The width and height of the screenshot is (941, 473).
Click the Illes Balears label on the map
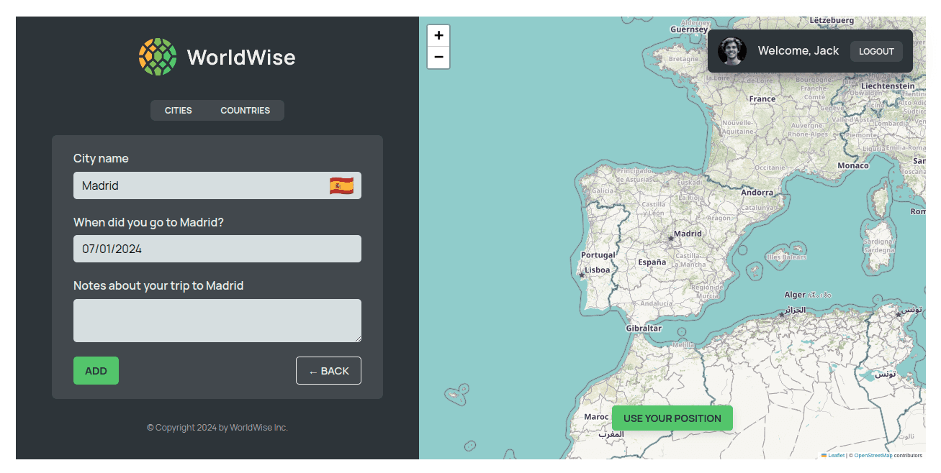point(786,257)
